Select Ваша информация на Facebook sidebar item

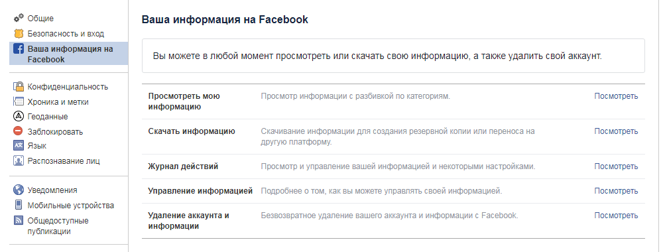coord(69,54)
